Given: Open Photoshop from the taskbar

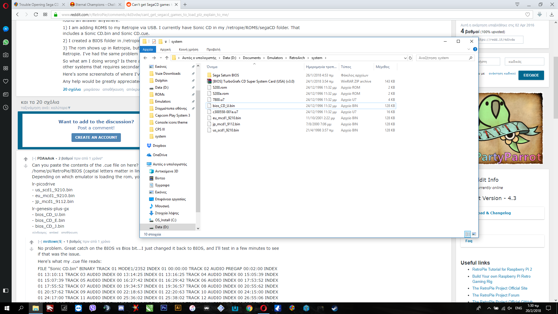Looking at the screenshot, I should (164, 308).
